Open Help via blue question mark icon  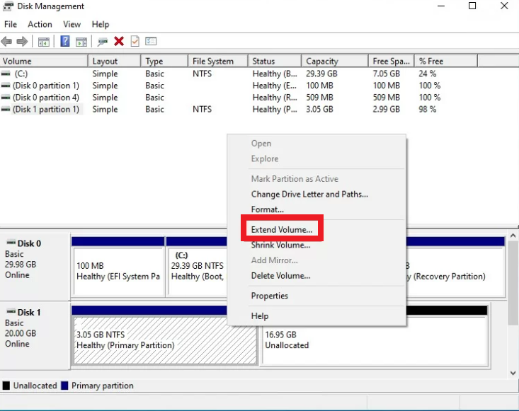(65, 41)
